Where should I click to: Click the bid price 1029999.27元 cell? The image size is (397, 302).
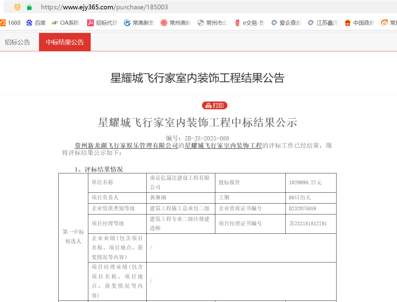coord(311,183)
